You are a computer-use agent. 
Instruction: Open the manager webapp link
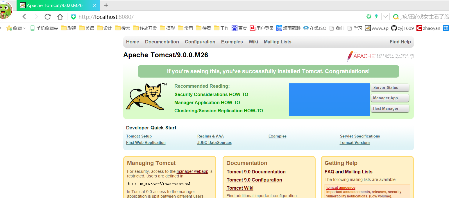[192, 171]
